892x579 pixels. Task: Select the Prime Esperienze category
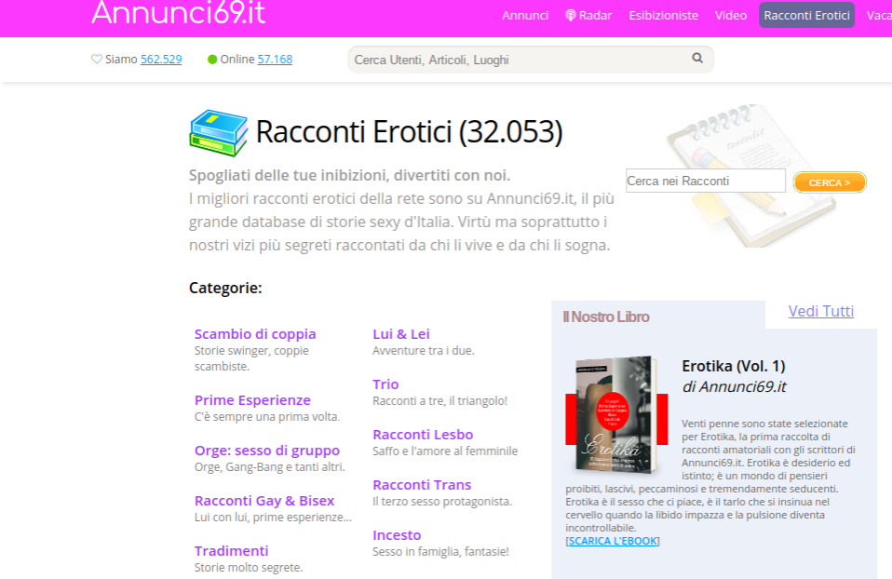pos(252,400)
